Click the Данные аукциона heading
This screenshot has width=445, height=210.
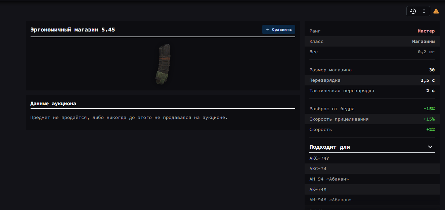pos(53,103)
